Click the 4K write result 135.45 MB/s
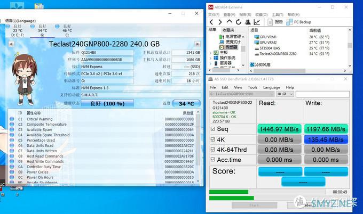363x214 pixels. click(x=326, y=139)
